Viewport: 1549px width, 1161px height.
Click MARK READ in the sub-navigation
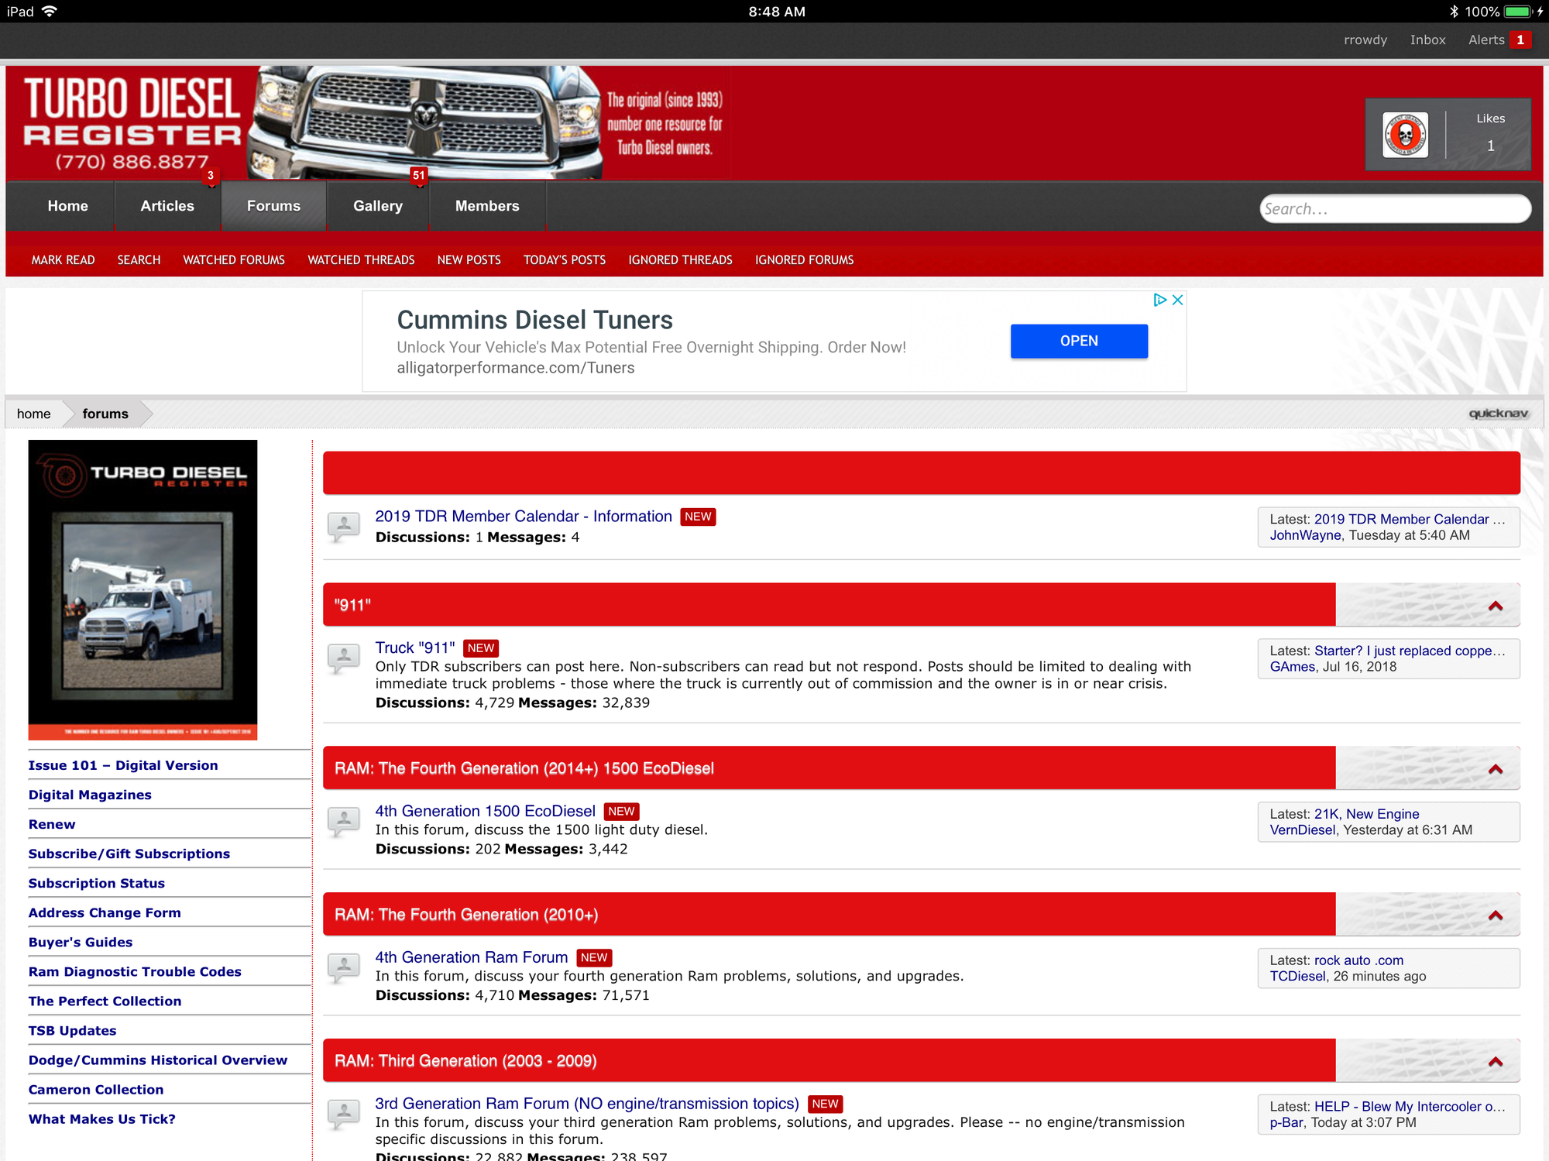pyautogui.click(x=63, y=260)
